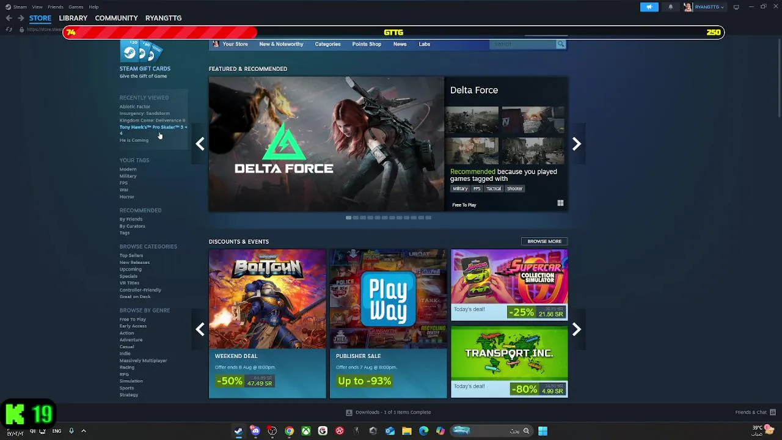The width and height of the screenshot is (782, 440).
Task: Switch to Big Picture mode icon
Action: [x=736, y=7]
